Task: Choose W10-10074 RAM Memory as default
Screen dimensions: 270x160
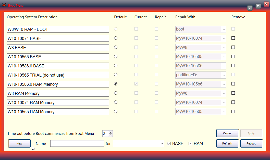Action: (x=116, y=102)
